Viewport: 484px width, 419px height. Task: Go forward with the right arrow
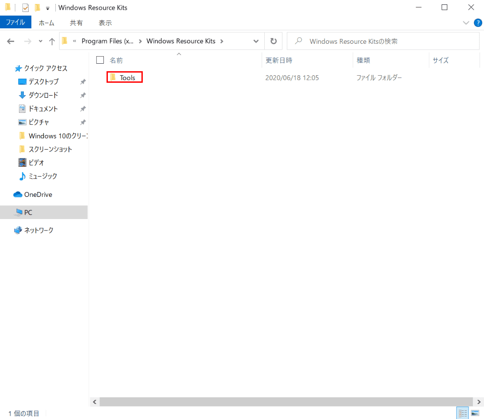pos(28,41)
